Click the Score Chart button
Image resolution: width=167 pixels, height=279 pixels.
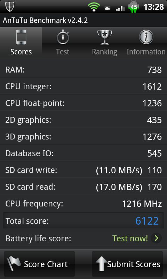pos(39,264)
